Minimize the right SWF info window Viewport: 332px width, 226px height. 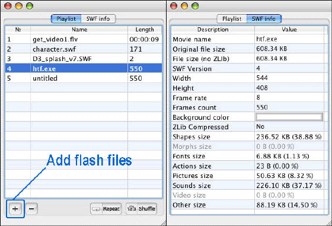[x=184, y=6]
